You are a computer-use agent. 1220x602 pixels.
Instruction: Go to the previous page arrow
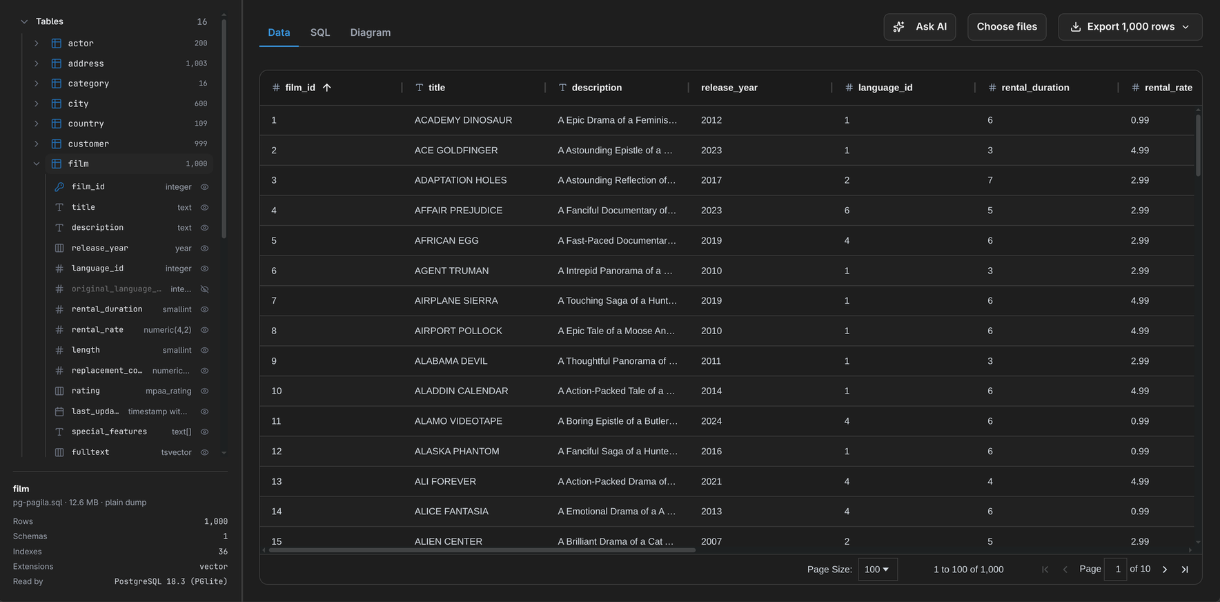pos(1065,570)
